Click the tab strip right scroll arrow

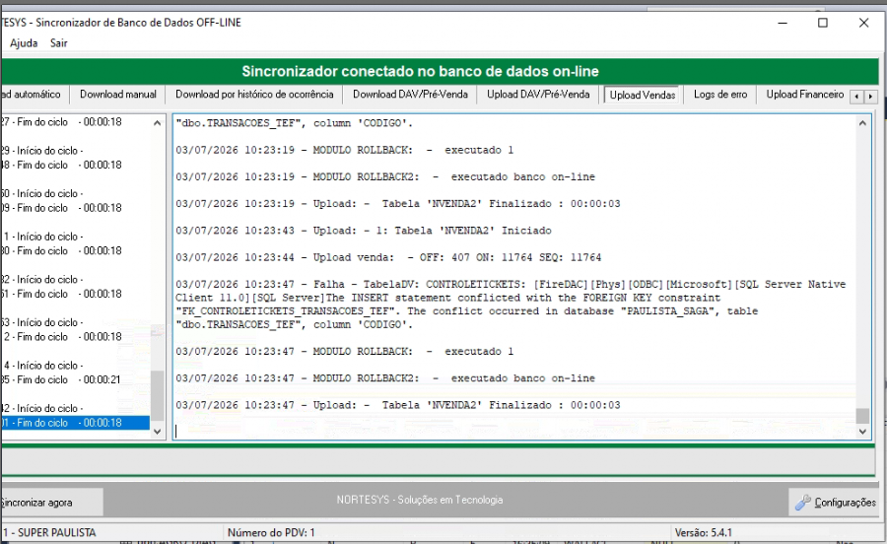click(870, 97)
